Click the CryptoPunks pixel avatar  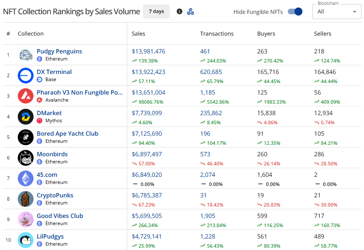[26, 199]
